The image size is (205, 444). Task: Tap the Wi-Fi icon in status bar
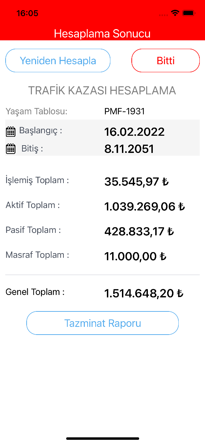pyautogui.click(x=175, y=13)
